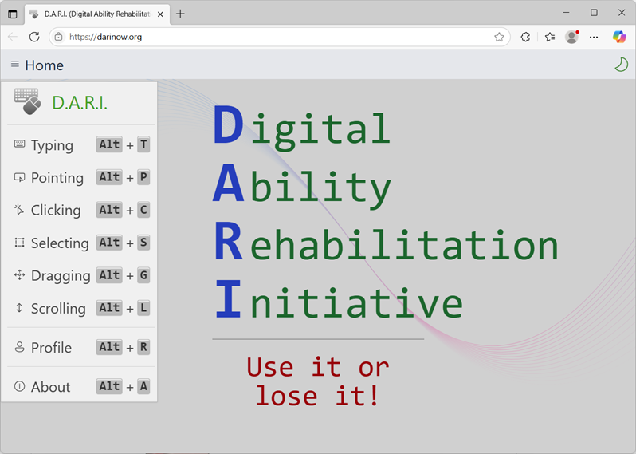
Task: Click the G key badge for Dragging
Action: click(143, 275)
